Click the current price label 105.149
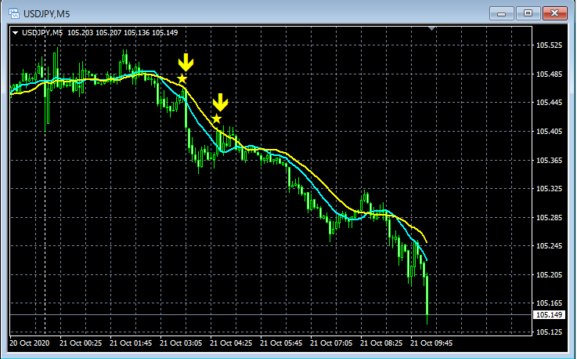Screen dimensions: 577x359 (549, 315)
